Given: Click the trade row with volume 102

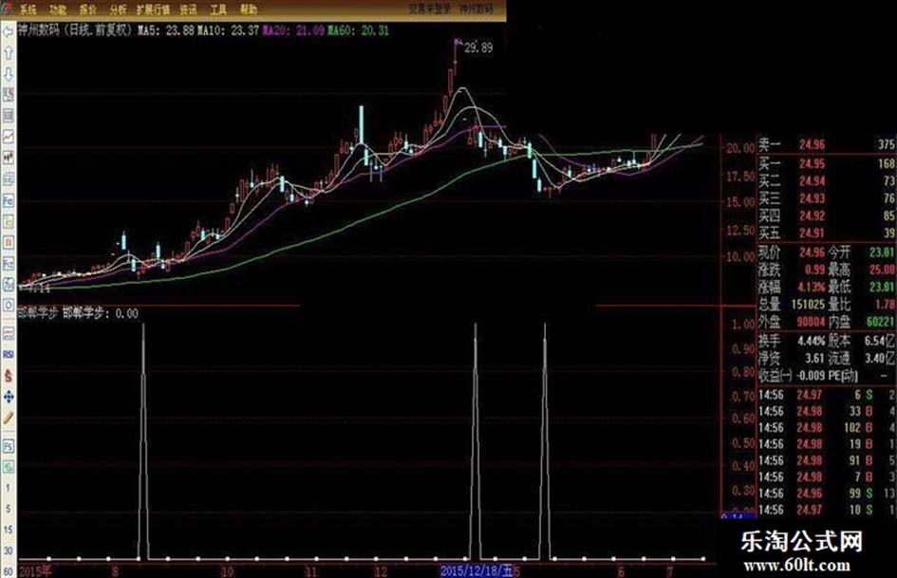Looking at the screenshot, I should click(827, 427).
